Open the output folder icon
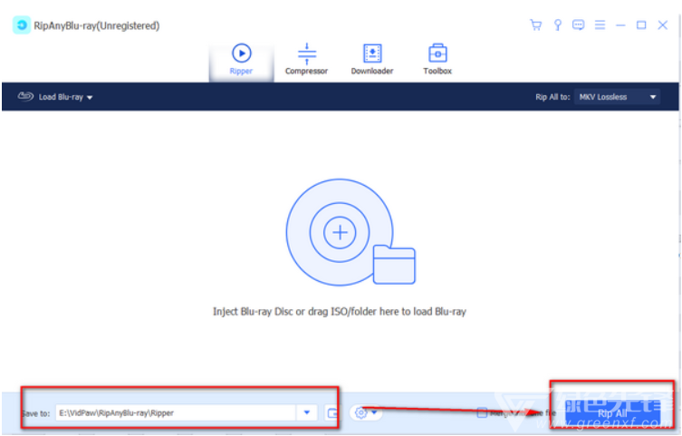This screenshot has width=682, height=436. [x=331, y=412]
